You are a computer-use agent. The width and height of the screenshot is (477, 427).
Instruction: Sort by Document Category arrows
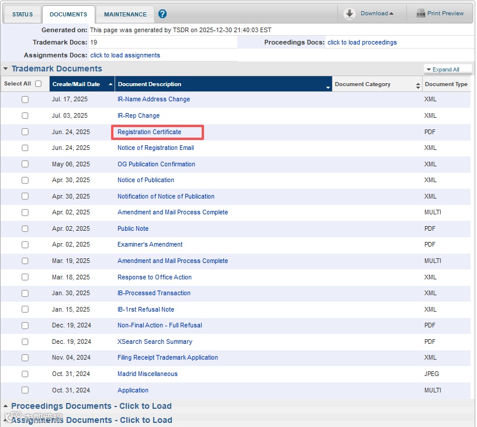pyautogui.click(x=418, y=86)
